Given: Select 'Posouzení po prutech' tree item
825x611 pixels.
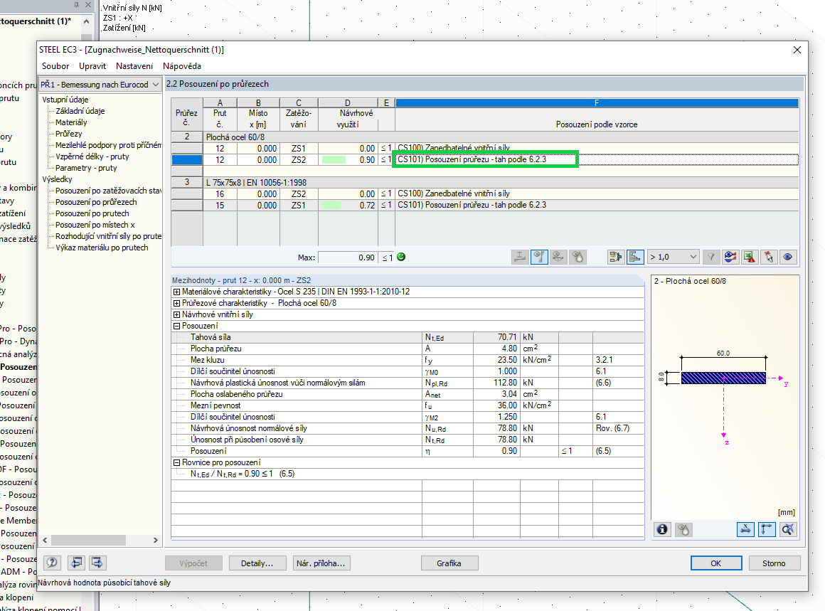Looking at the screenshot, I should [92, 213].
